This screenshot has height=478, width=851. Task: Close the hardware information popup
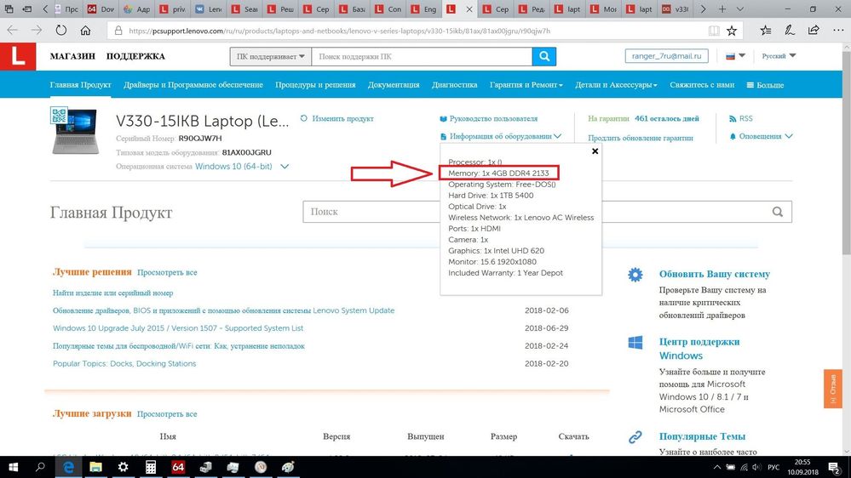(x=595, y=151)
